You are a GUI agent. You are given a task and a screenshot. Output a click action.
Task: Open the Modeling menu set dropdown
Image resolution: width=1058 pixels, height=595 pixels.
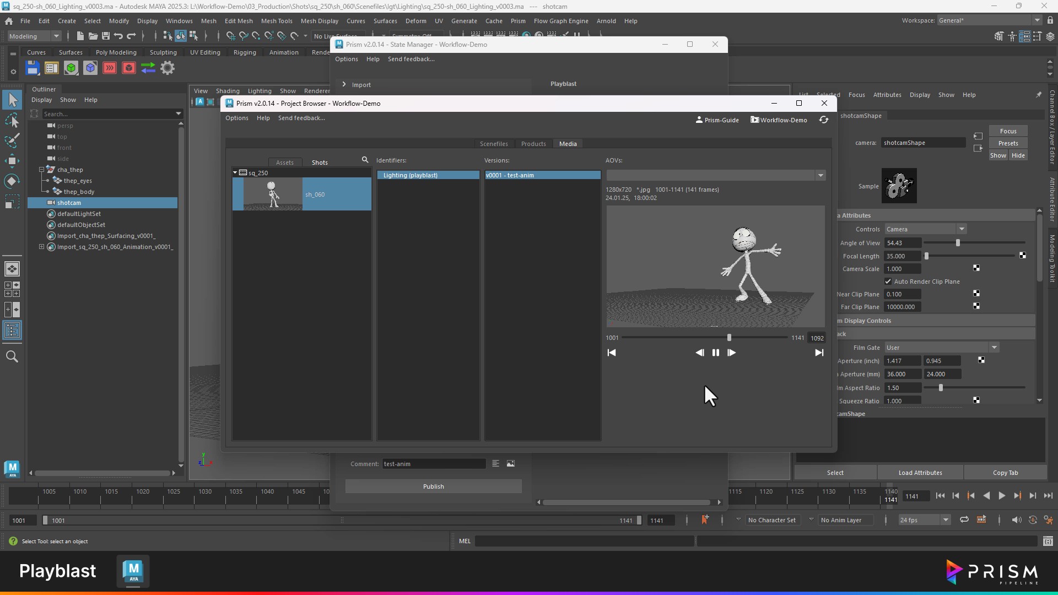point(56,36)
